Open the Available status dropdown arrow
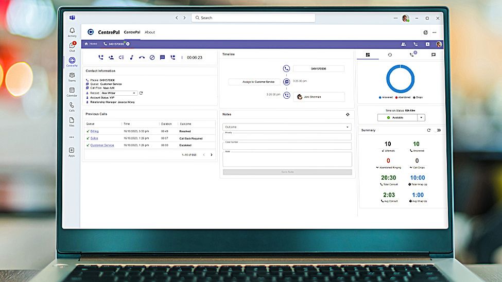The image size is (502, 282). pos(421,117)
